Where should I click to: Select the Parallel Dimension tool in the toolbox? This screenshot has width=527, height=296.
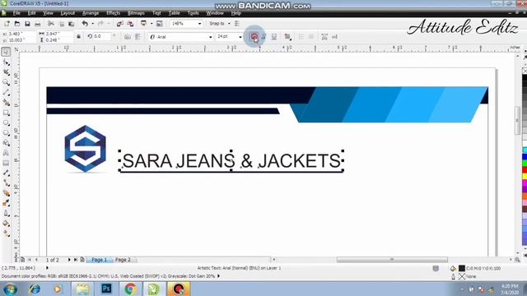tap(6, 173)
